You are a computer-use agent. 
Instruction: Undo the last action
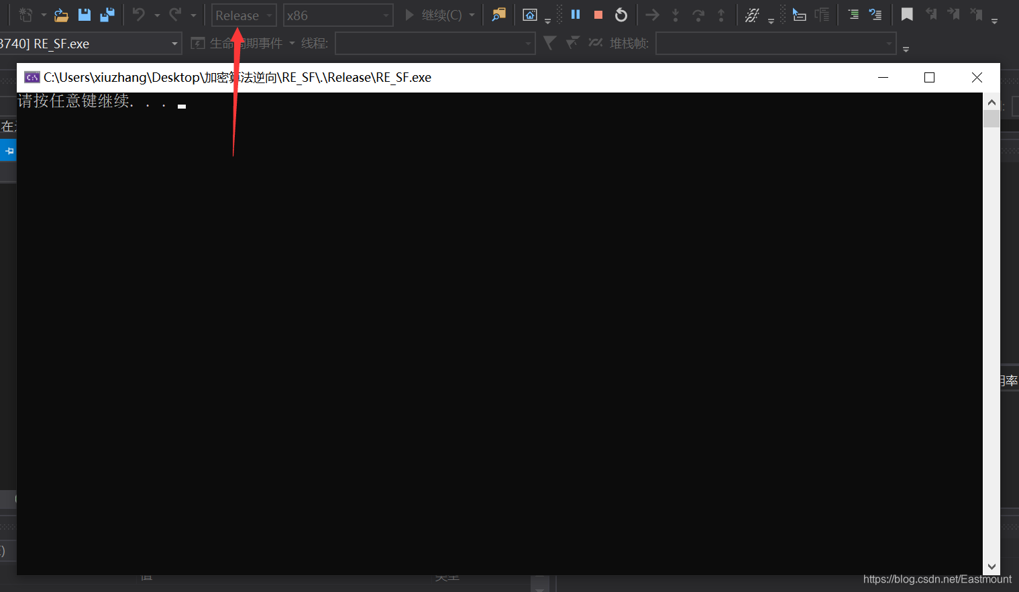[x=139, y=15]
